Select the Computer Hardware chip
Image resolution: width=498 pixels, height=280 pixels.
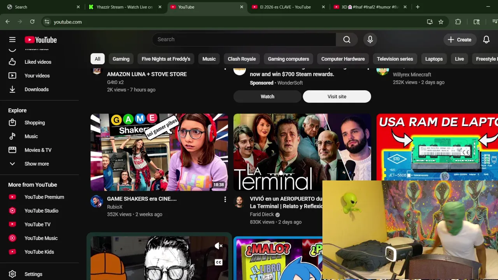pyautogui.click(x=343, y=59)
